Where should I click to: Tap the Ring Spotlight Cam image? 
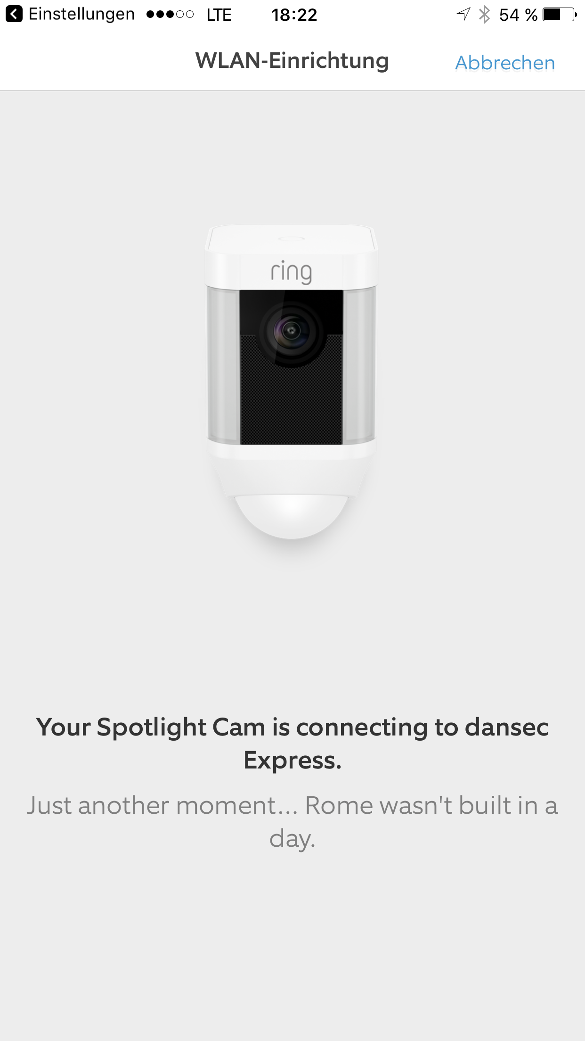point(292,382)
